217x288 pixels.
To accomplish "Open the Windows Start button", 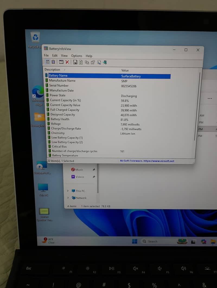I will tap(135, 241).
